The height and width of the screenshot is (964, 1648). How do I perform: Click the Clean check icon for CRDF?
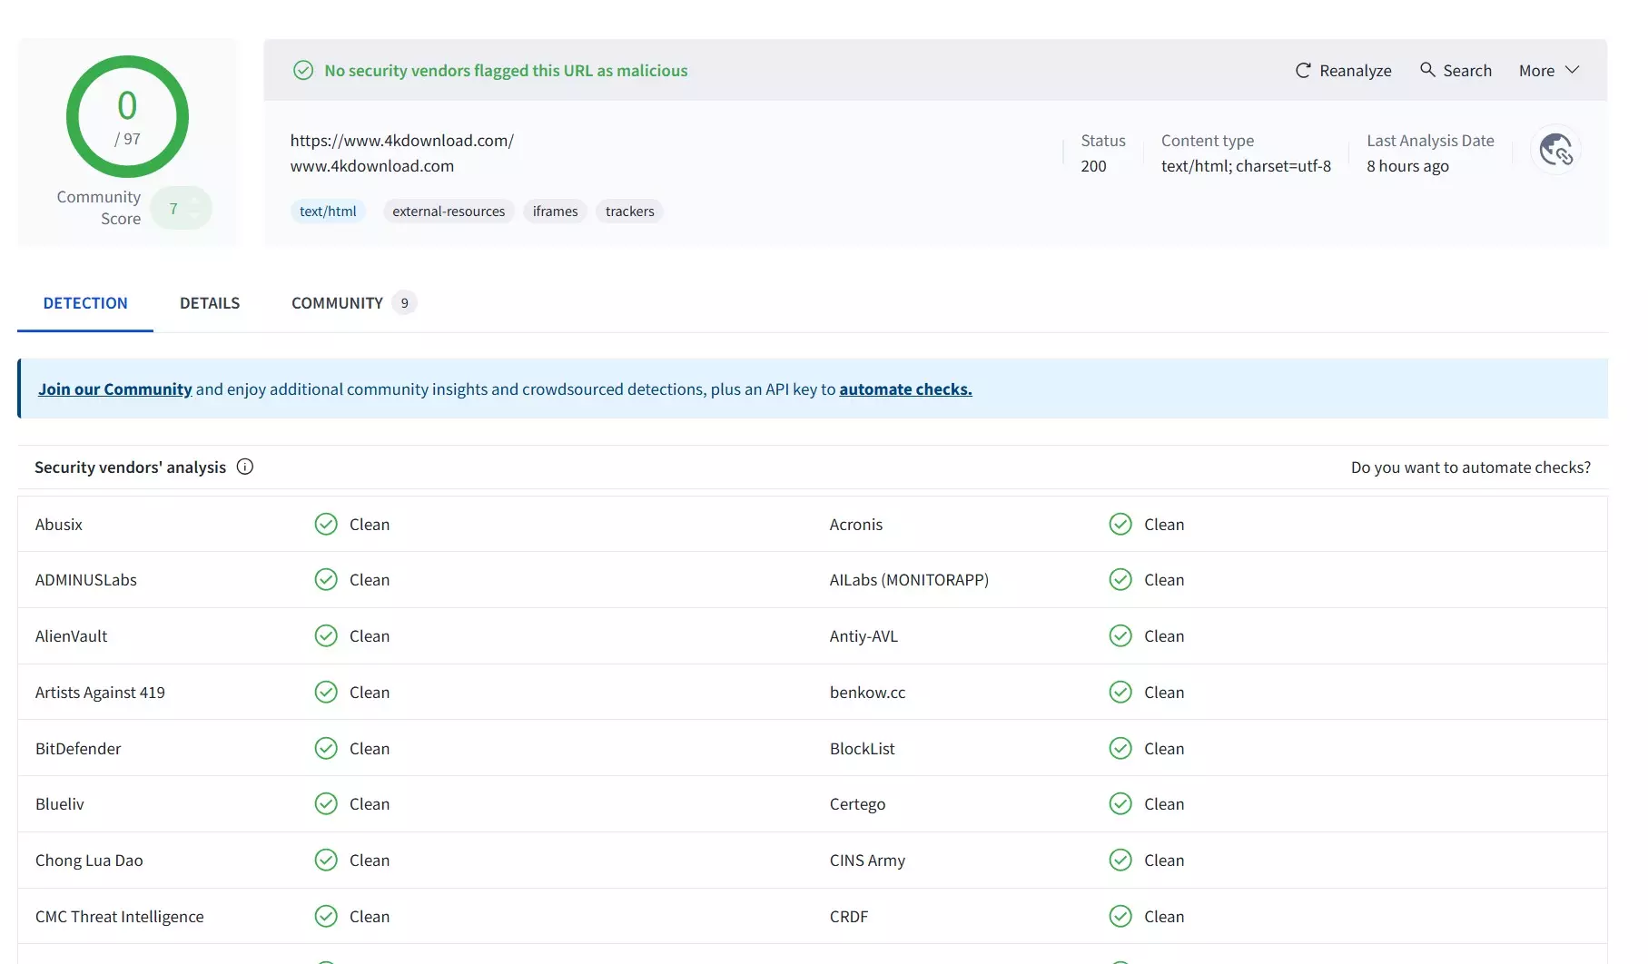1120,916
